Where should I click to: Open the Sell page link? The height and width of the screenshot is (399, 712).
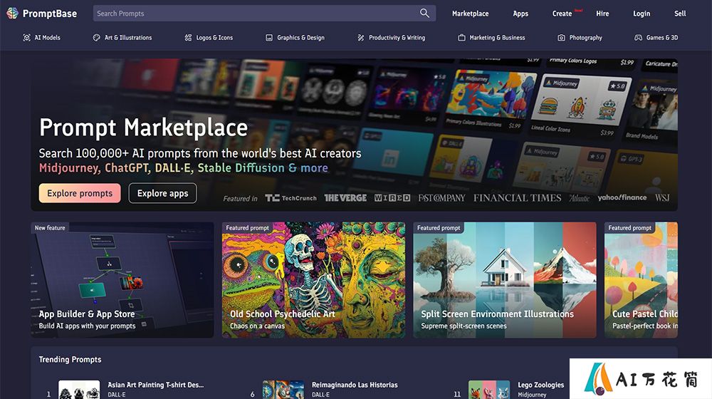pos(680,14)
